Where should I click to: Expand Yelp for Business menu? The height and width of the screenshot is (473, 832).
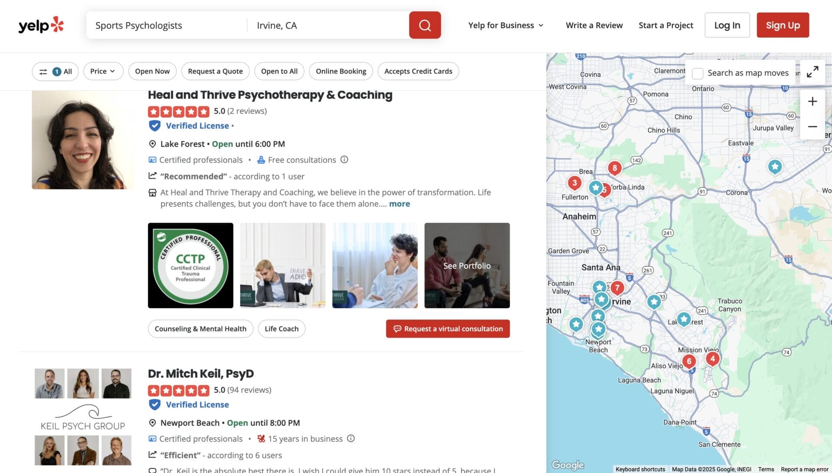[x=506, y=25]
